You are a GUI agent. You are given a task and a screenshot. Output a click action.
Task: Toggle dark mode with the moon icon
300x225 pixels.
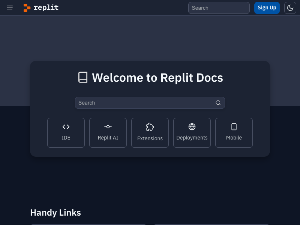[x=290, y=8]
